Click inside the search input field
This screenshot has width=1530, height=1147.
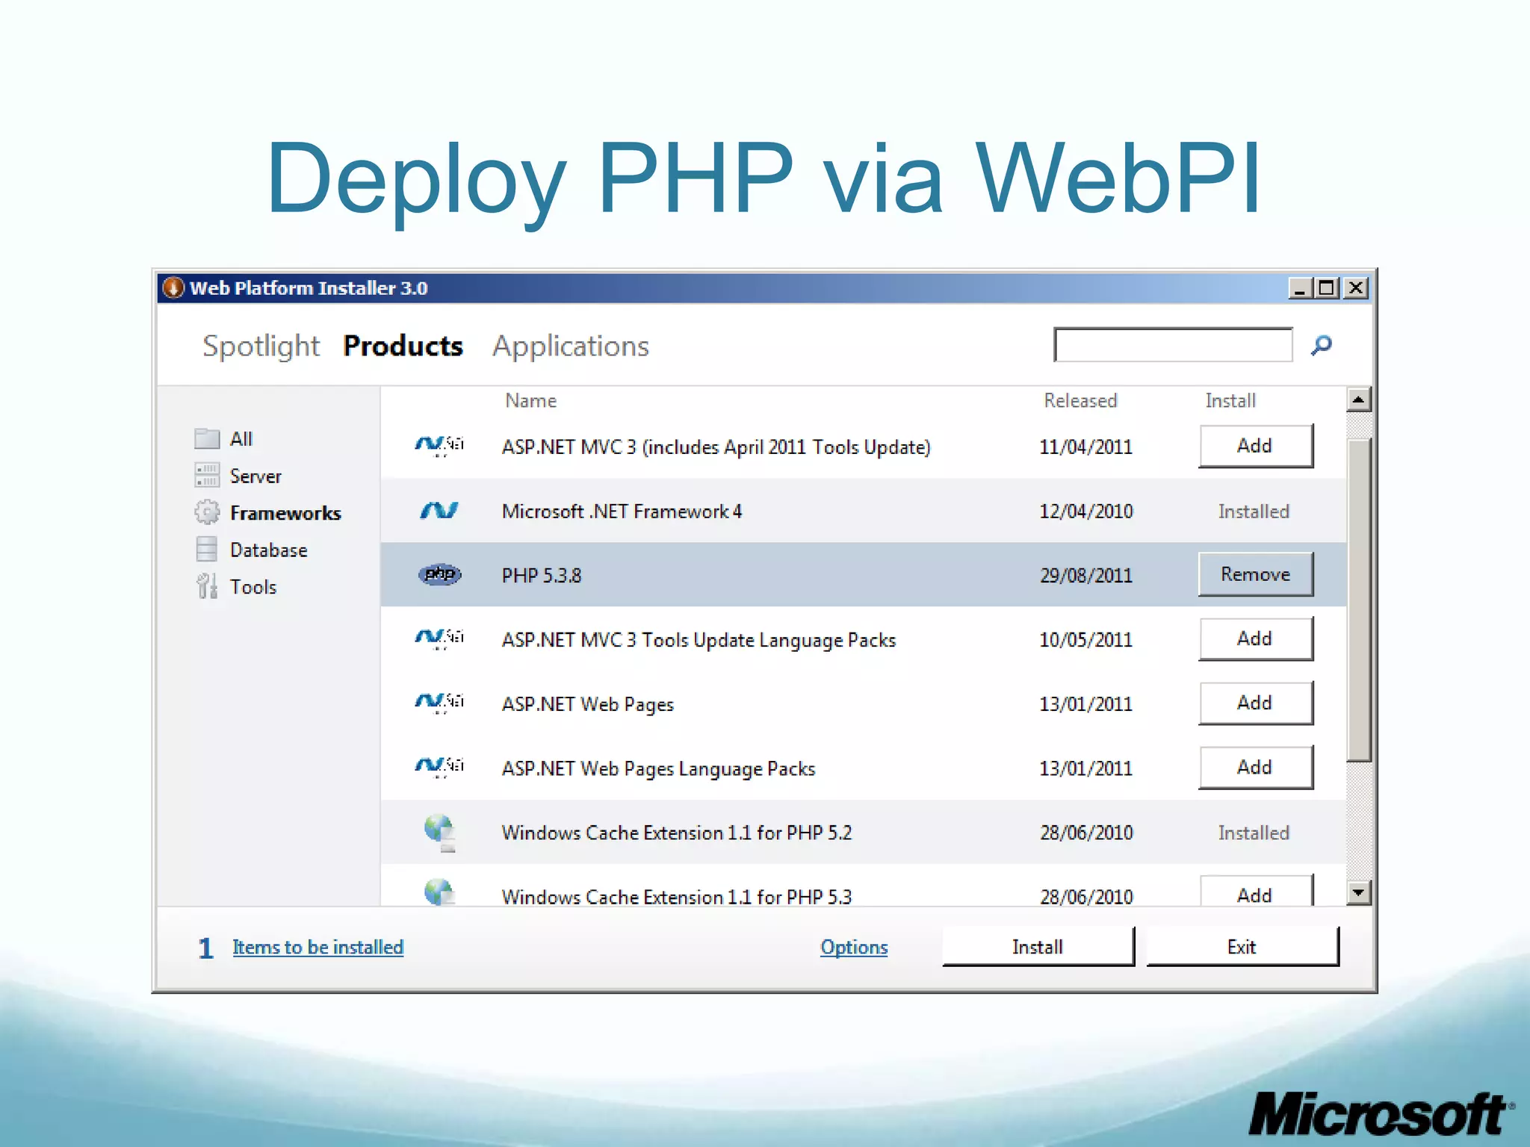pos(1173,344)
